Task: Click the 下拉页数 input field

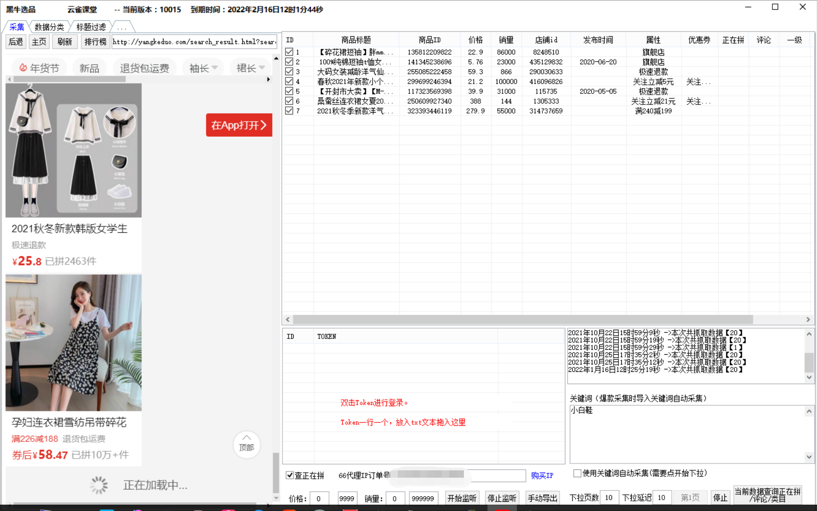Action: [609, 498]
